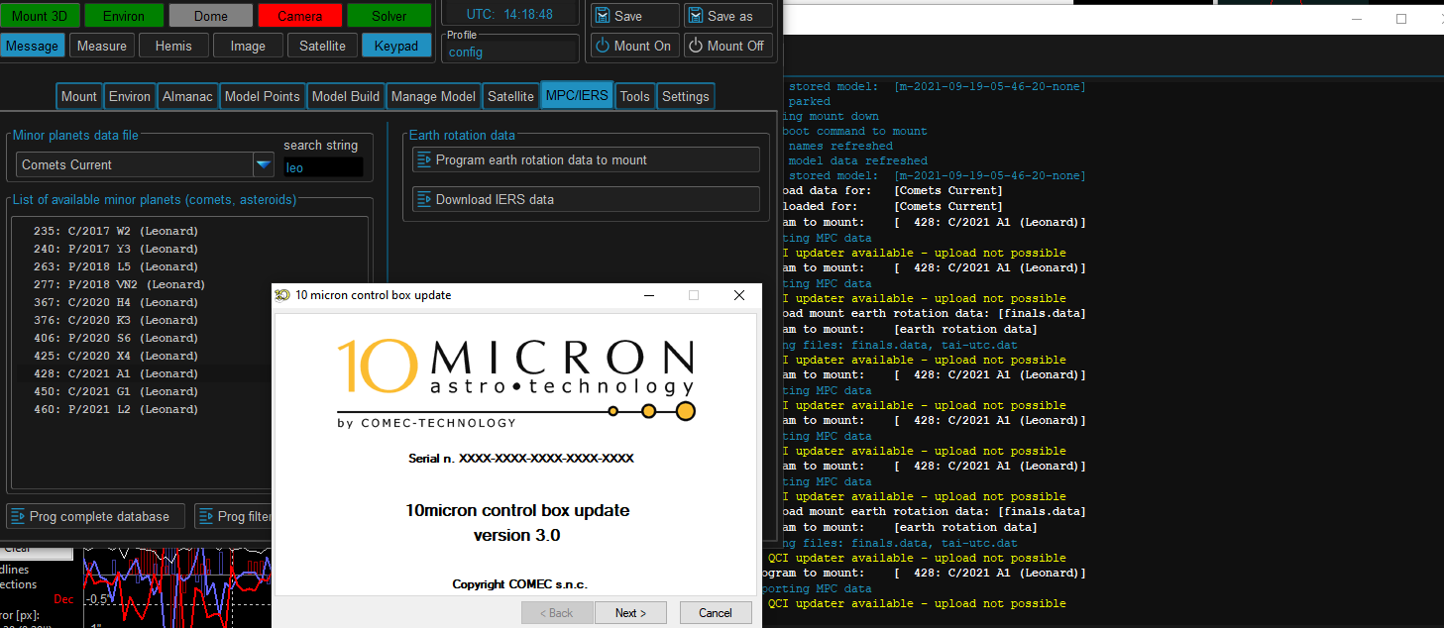Maximize the message log window
Screen dimensions: 1444x628
(x=1401, y=18)
